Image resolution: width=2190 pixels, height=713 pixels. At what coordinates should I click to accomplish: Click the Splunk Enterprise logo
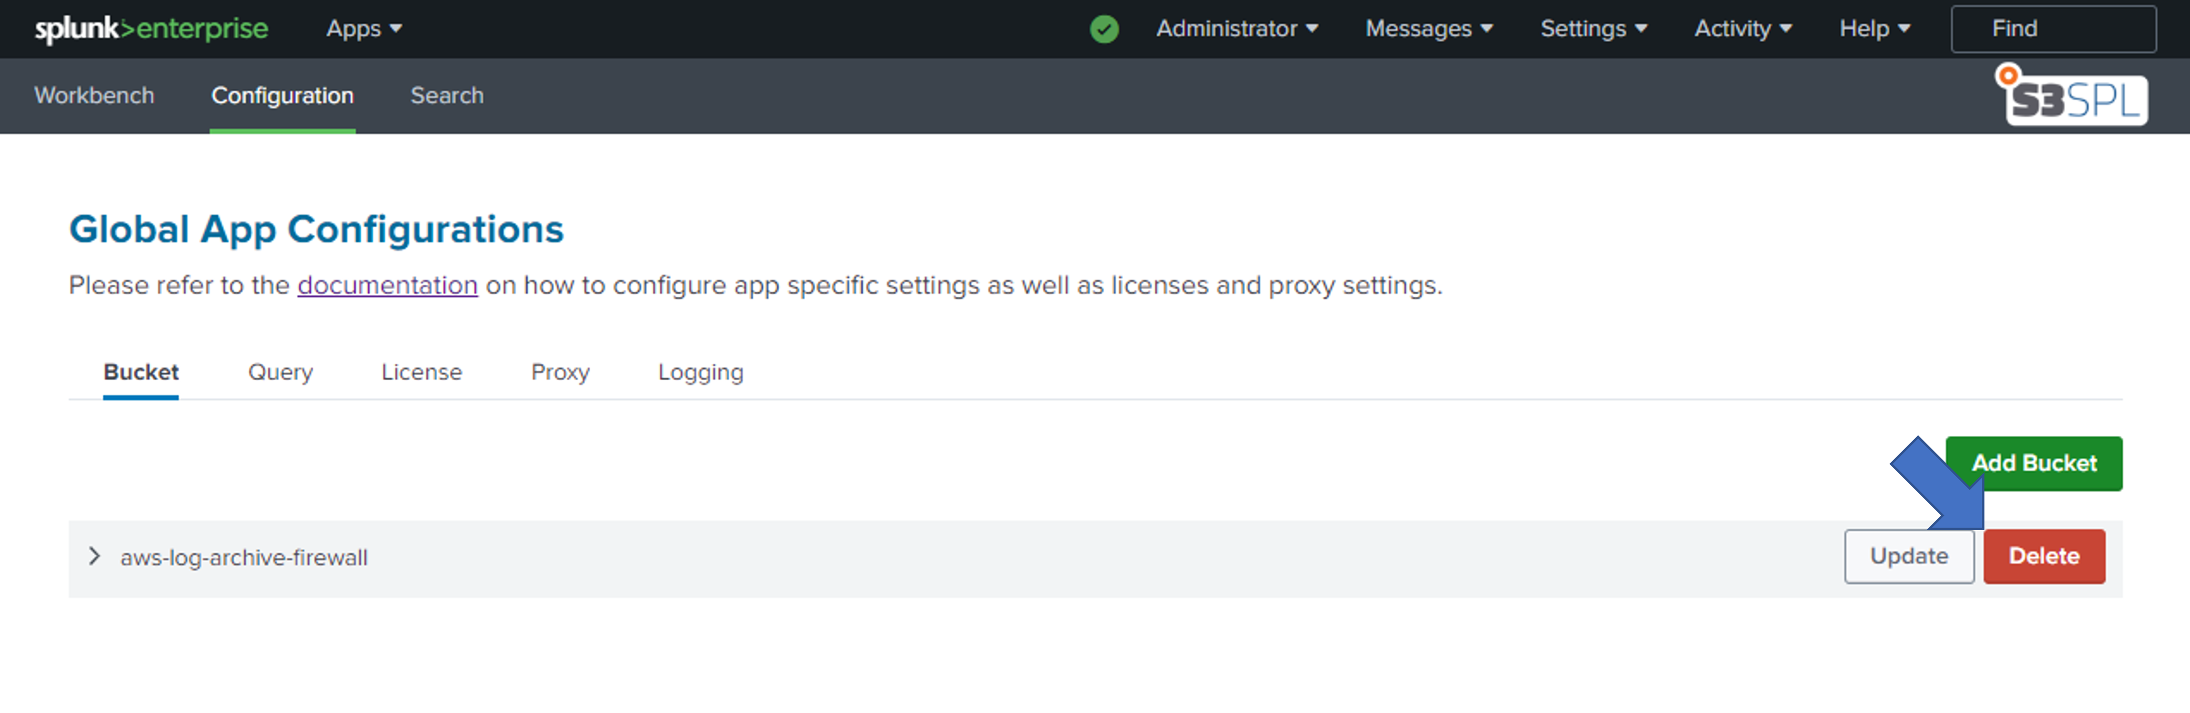coord(151,29)
